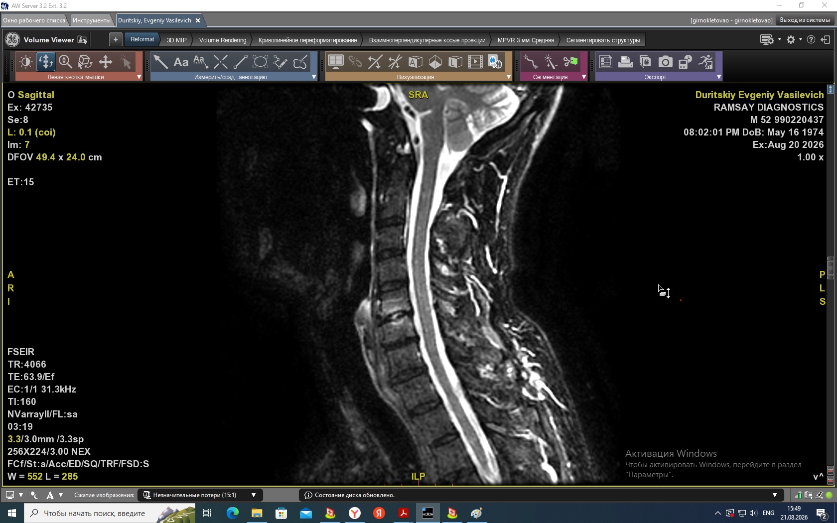Select the crossed-lines angle measure tool
Viewport: 837px width, 523px height.
(221, 62)
